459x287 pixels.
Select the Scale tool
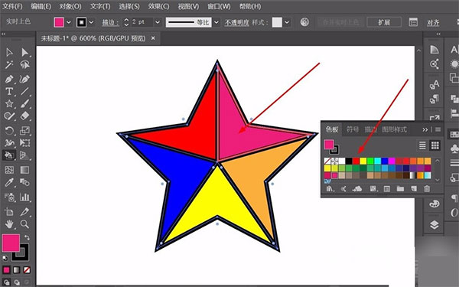click(x=25, y=130)
